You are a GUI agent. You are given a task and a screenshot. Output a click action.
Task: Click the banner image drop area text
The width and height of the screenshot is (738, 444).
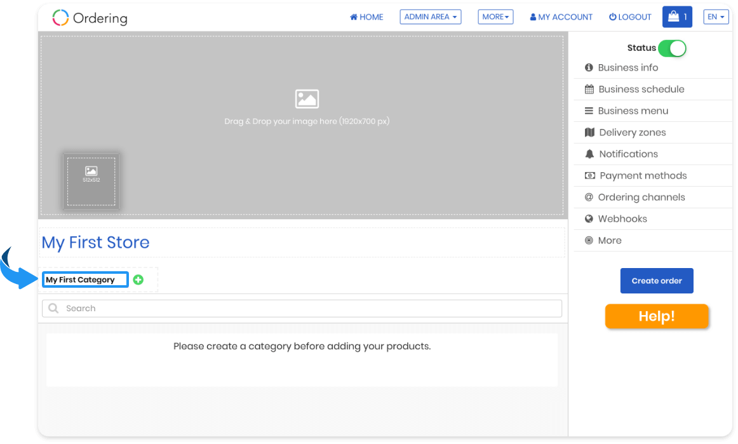pos(307,121)
